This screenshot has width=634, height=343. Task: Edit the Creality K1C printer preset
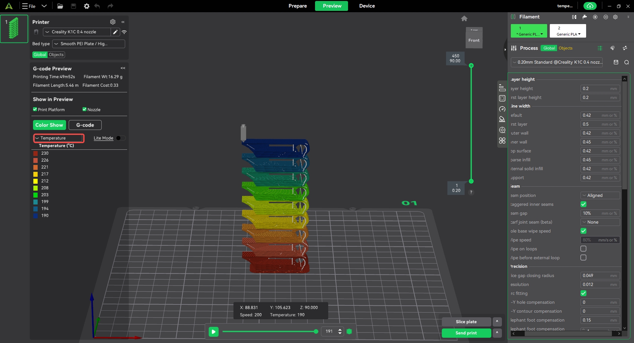115,32
